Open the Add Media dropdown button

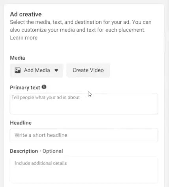[37, 70]
